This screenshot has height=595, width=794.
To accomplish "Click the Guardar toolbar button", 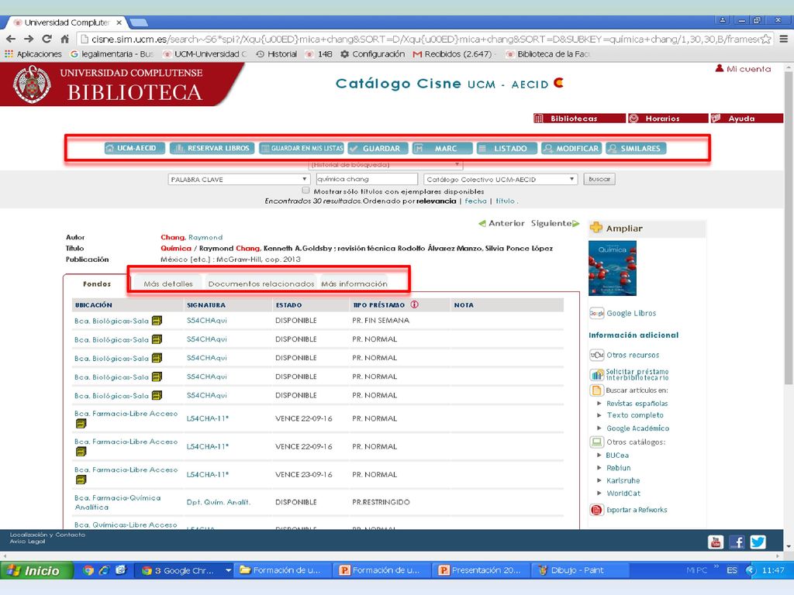I will tap(378, 148).
